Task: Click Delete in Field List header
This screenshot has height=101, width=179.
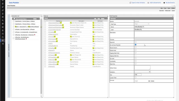Action: point(103,19)
